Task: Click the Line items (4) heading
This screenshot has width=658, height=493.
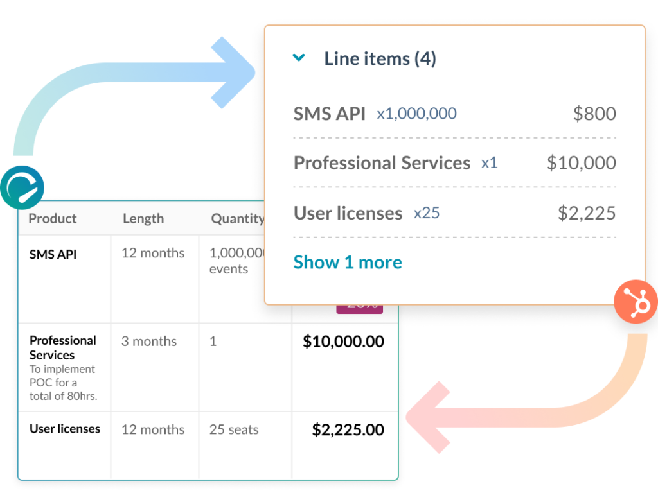Action: click(x=380, y=59)
